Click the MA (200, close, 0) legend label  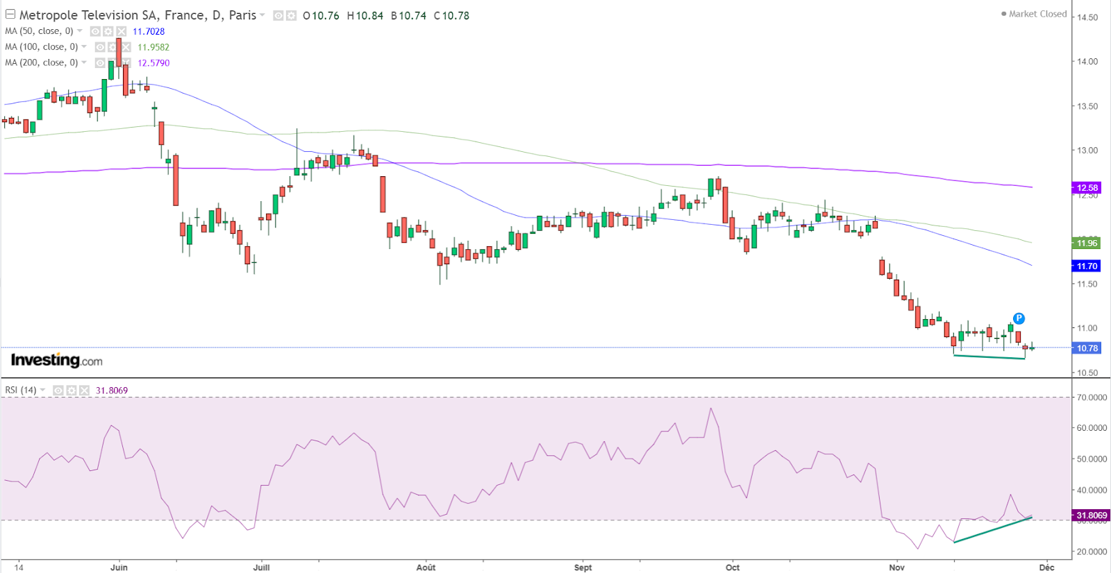coord(41,62)
